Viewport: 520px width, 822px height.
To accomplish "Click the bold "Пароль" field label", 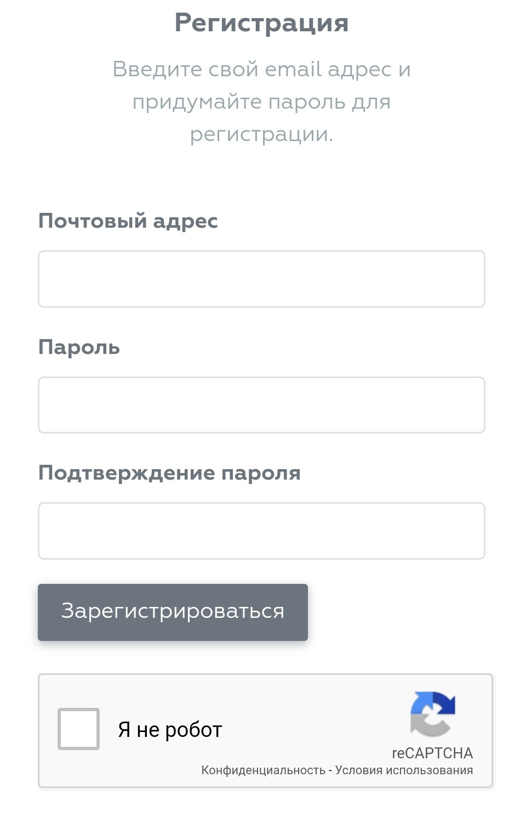I will pos(79,347).
